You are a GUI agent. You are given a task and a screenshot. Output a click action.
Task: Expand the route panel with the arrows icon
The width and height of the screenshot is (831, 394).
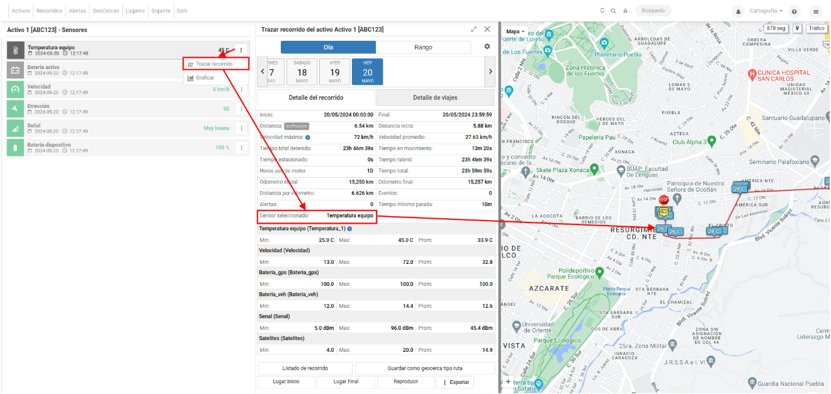[x=474, y=29]
